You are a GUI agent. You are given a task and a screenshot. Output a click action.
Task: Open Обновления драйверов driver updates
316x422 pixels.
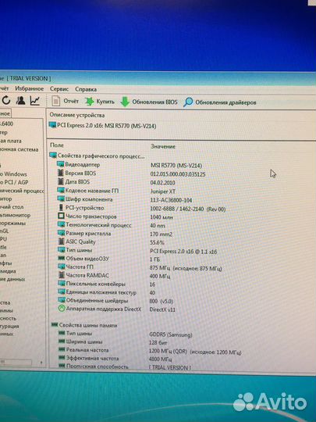(x=220, y=102)
